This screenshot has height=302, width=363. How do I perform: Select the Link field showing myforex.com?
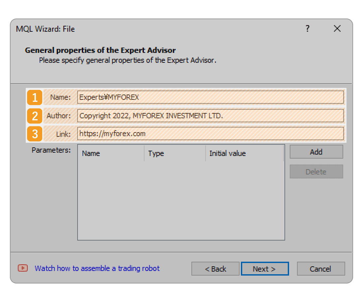click(x=210, y=134)
